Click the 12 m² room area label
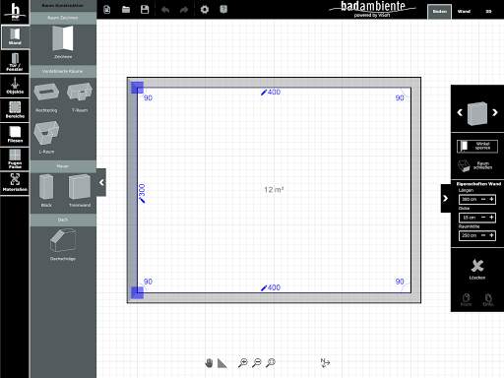The image size is (504, 378). point(274,190)
